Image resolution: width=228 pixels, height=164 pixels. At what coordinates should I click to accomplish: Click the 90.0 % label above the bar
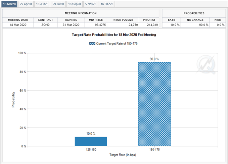pos(154,59)
